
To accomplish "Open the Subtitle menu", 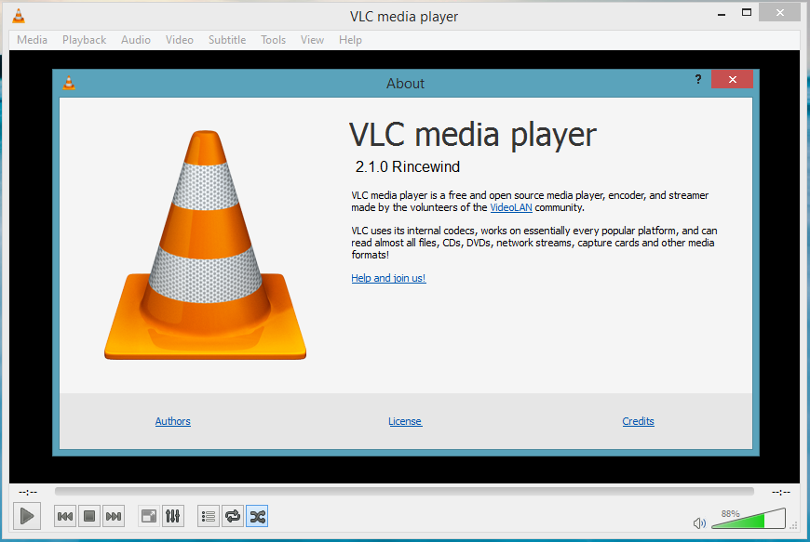I will [x=227, y=39].
